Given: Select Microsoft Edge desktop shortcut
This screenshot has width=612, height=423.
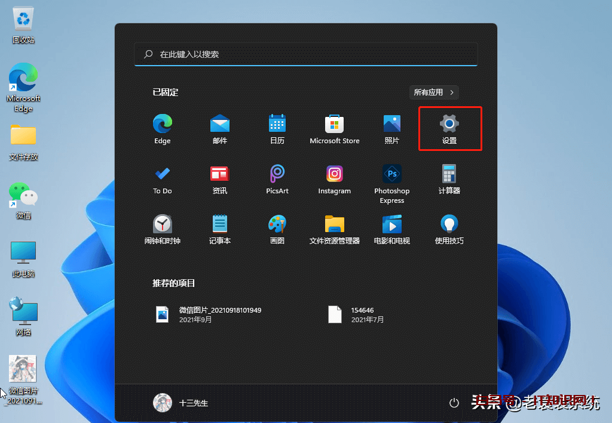Looking at the screenshot, I should point(23,87).
